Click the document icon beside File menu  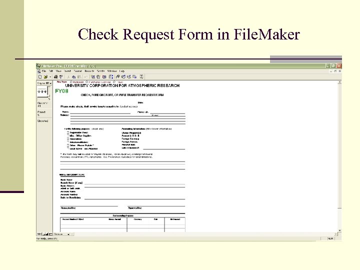pyautogui.click(x=39, y=71)
